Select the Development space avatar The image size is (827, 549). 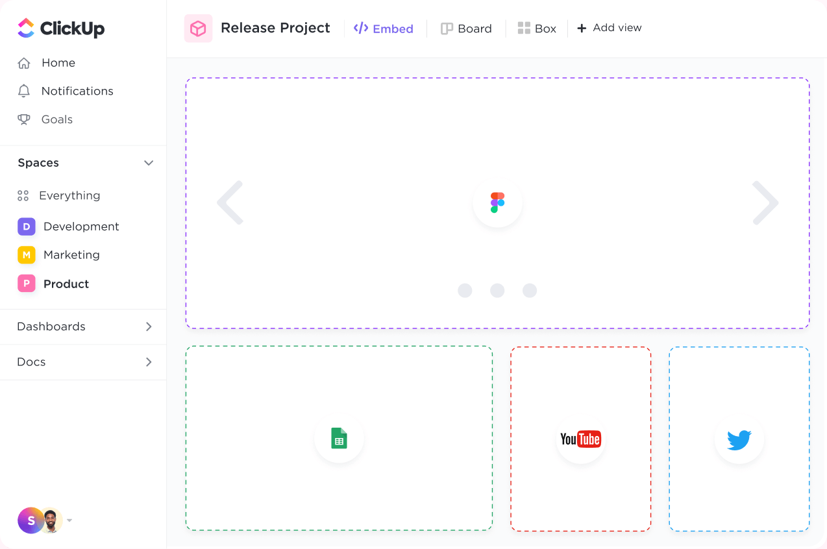click(26, 226)
